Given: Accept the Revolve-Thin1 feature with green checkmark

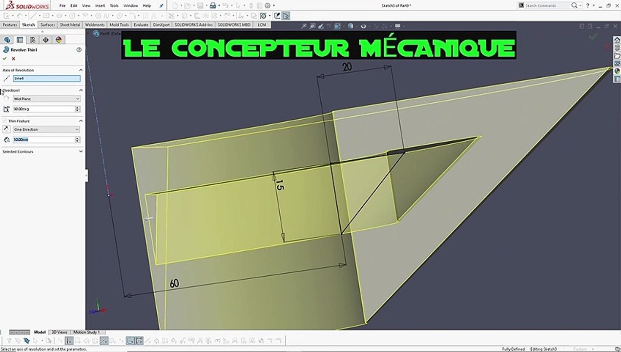Looking at the screenshot, I should (x=5, y=58).
